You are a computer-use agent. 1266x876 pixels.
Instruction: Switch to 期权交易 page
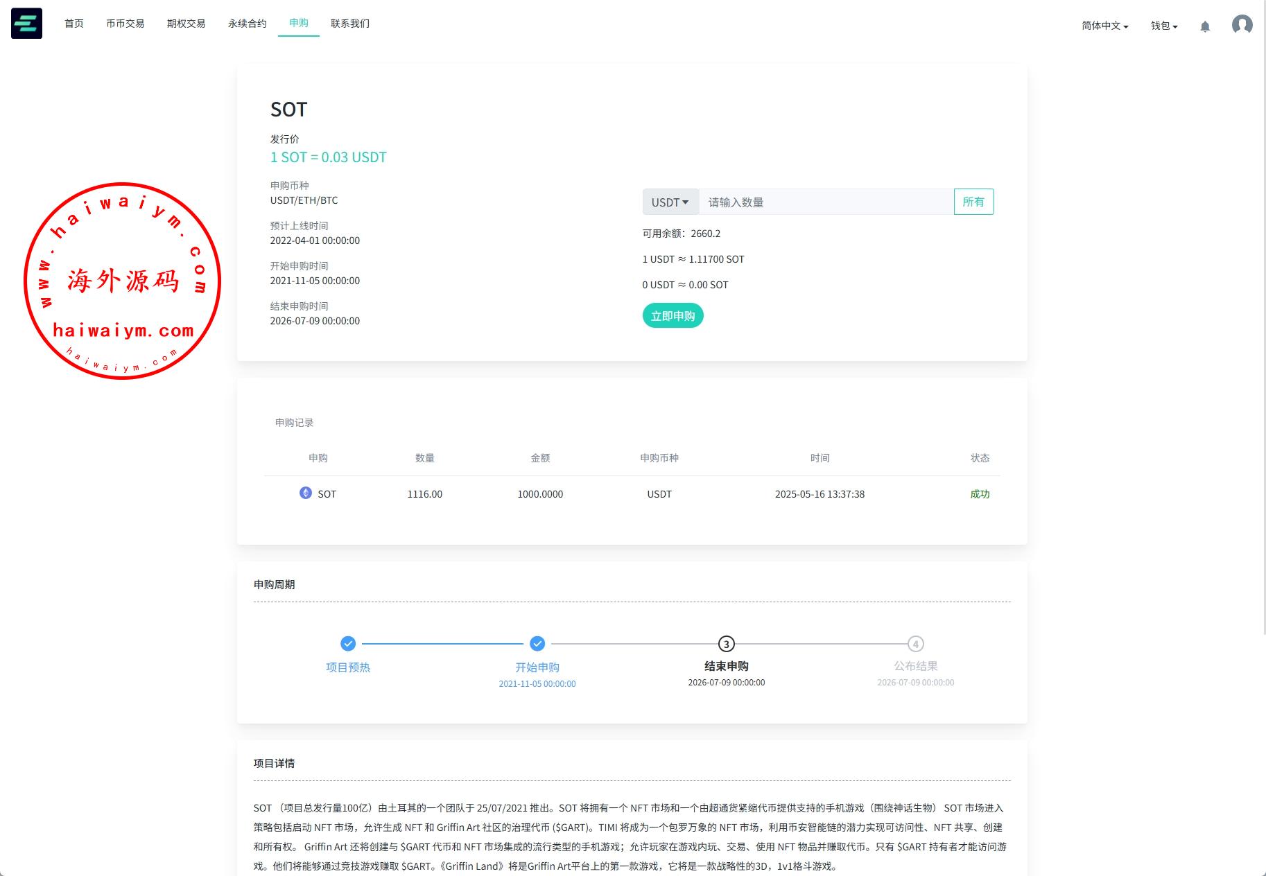186,24
